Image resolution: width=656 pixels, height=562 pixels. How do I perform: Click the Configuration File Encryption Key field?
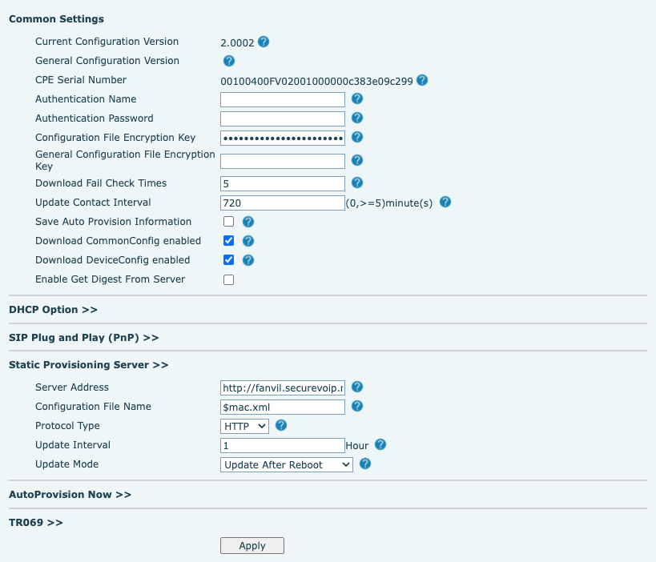[x=283, y=138]
